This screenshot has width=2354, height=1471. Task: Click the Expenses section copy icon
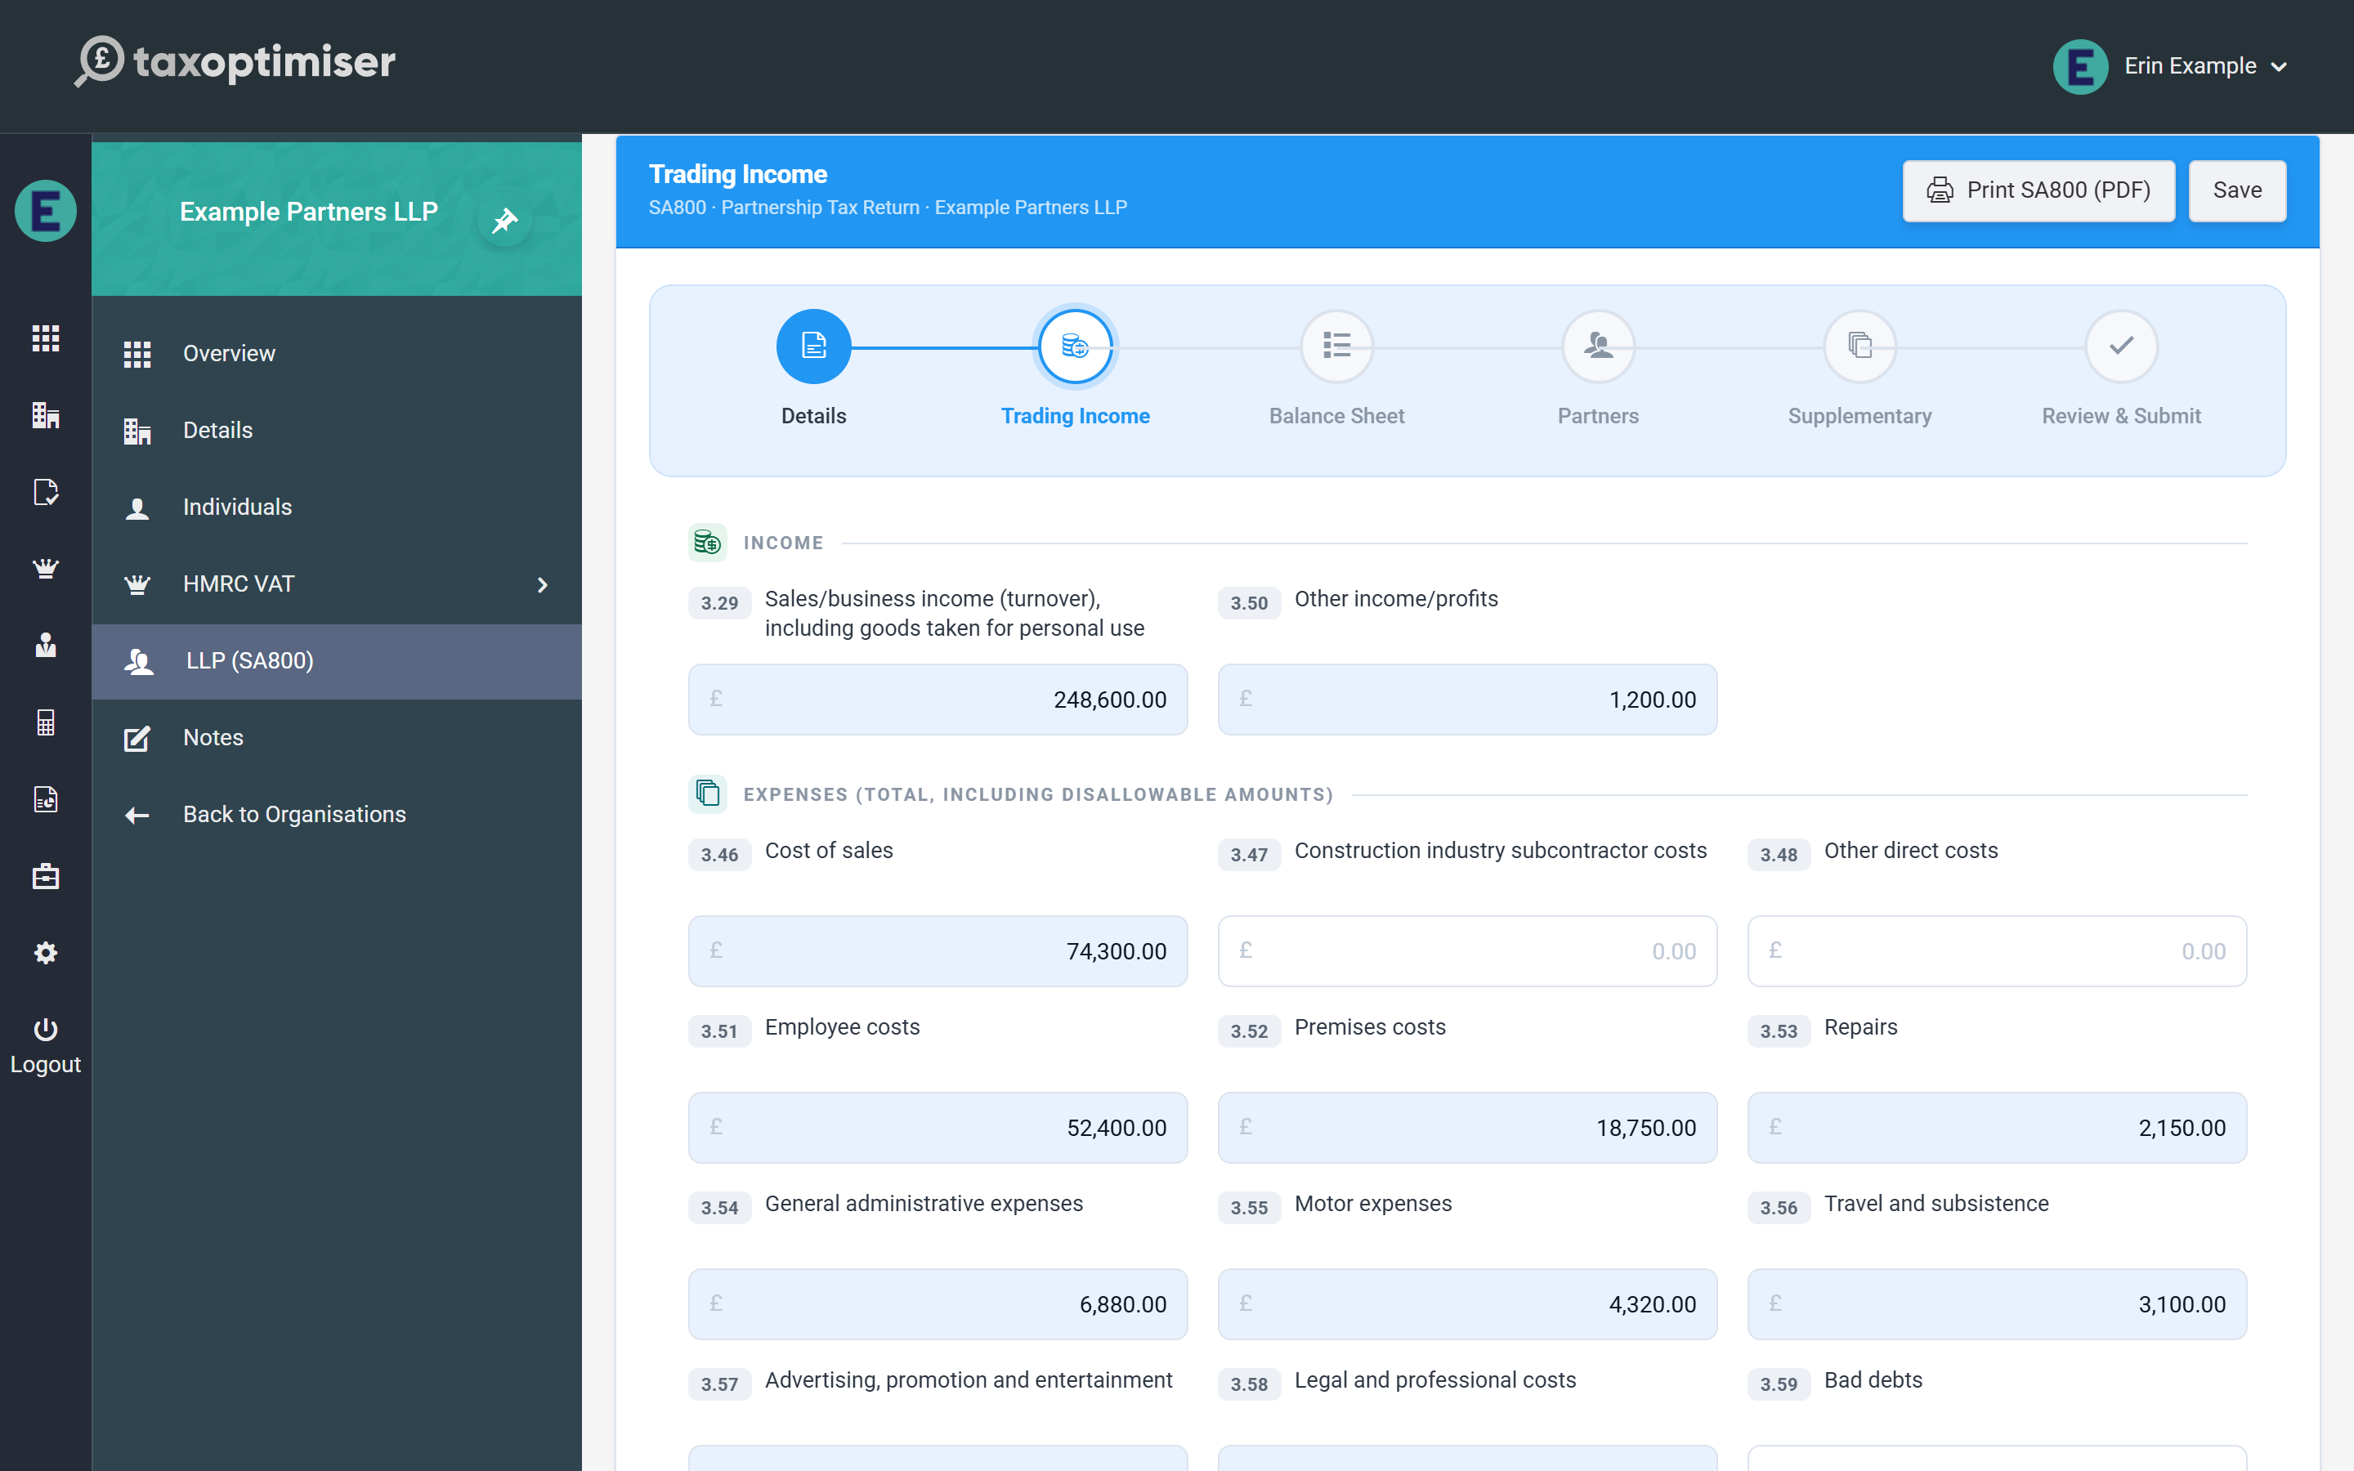point(707,794)
